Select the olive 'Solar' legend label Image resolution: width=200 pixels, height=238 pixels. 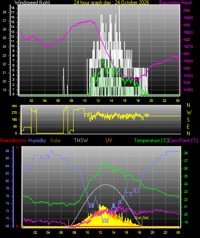coord(55,140)
